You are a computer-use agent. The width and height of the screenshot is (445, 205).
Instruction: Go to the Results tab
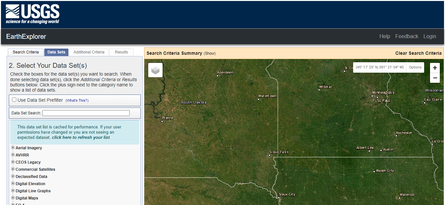pyautogui.click(x=122, y=52)
